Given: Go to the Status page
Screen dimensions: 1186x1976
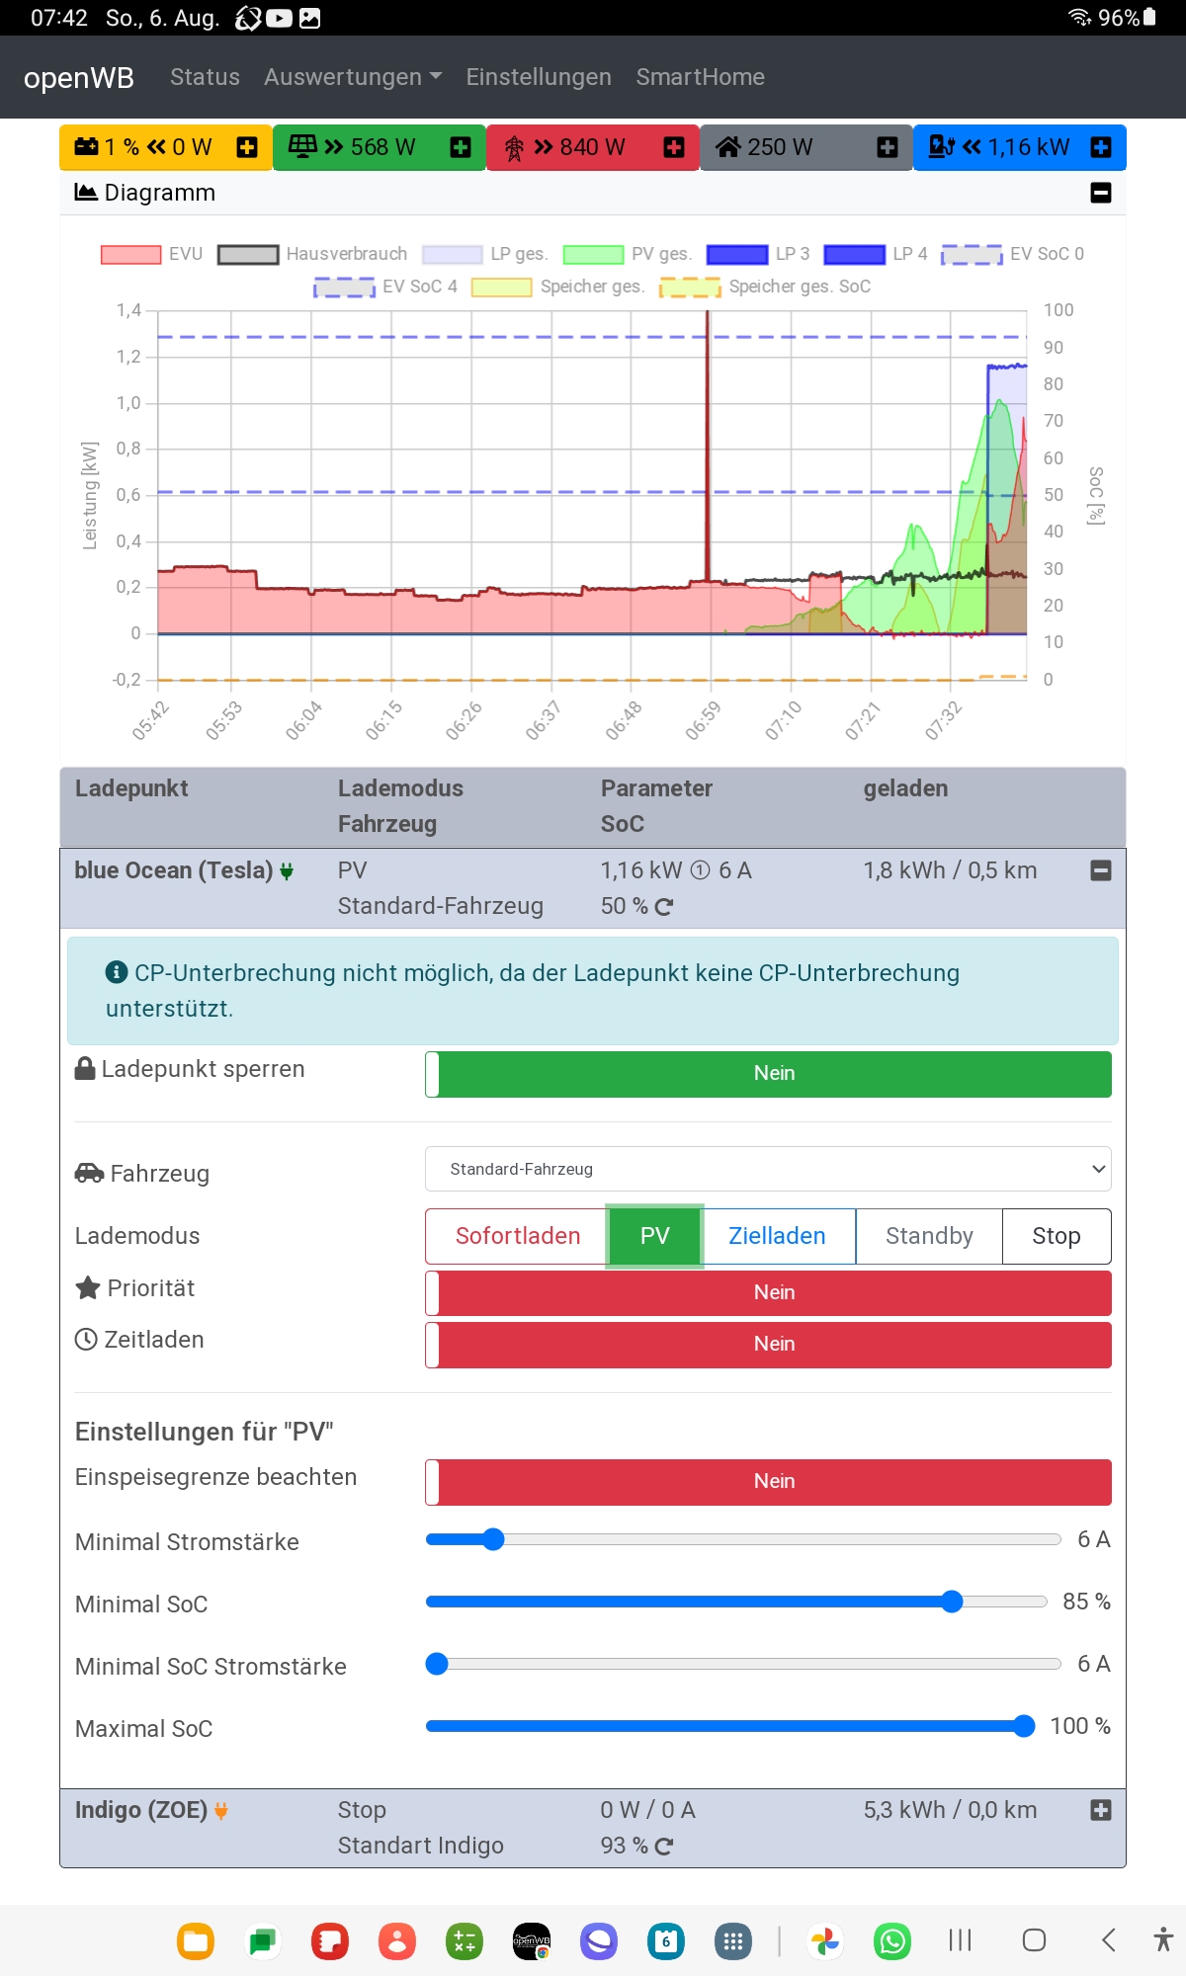Looking at the screenshot, I should click(x=205, y=77).
